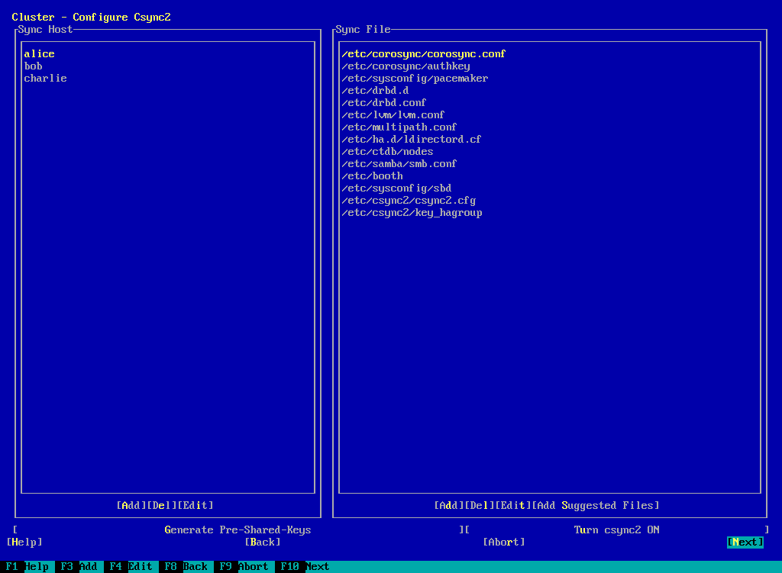Click Add button under Sync Host
Viewport: 782px width, 573px height.
coord(131,505)
